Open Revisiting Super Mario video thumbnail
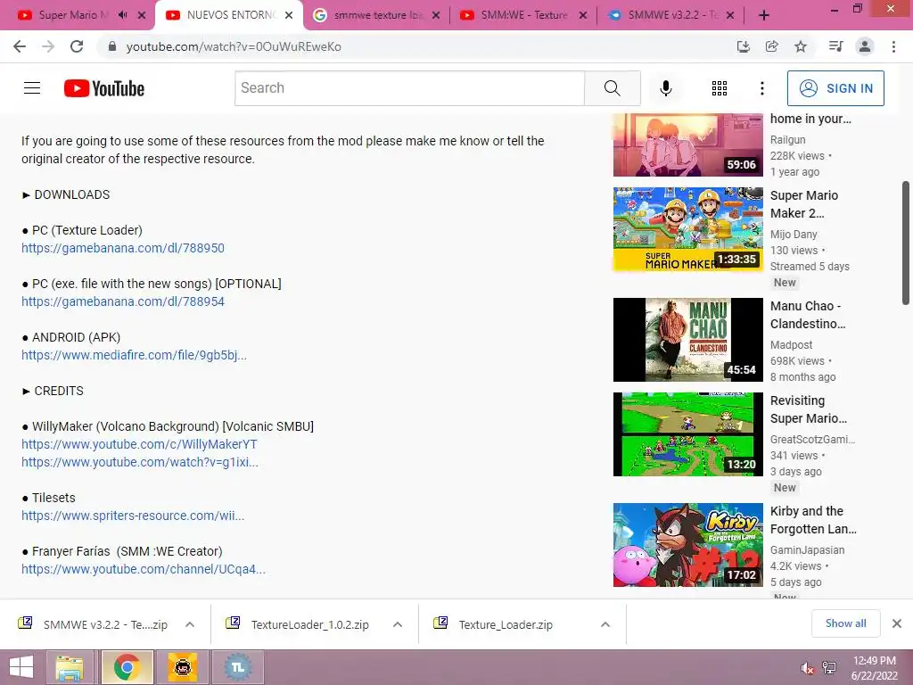Image resolution: width=913 pixels, height=685 pixels. tap(687, 434)
